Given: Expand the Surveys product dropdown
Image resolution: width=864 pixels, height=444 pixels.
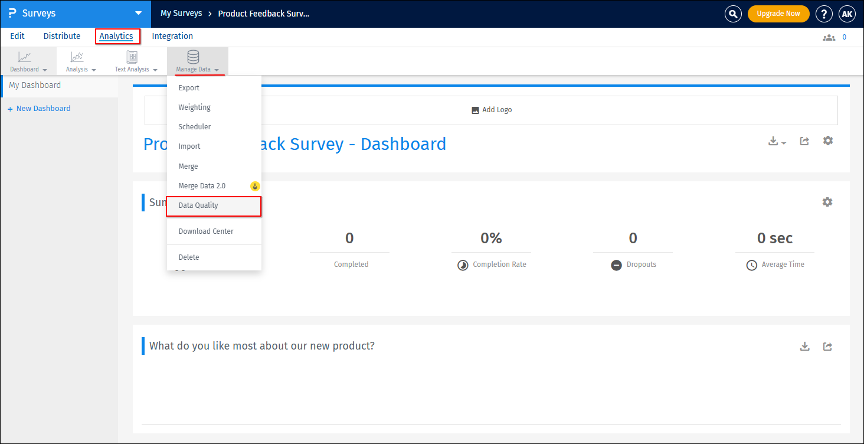Looking at the screenshot, I should pos(138,13).
